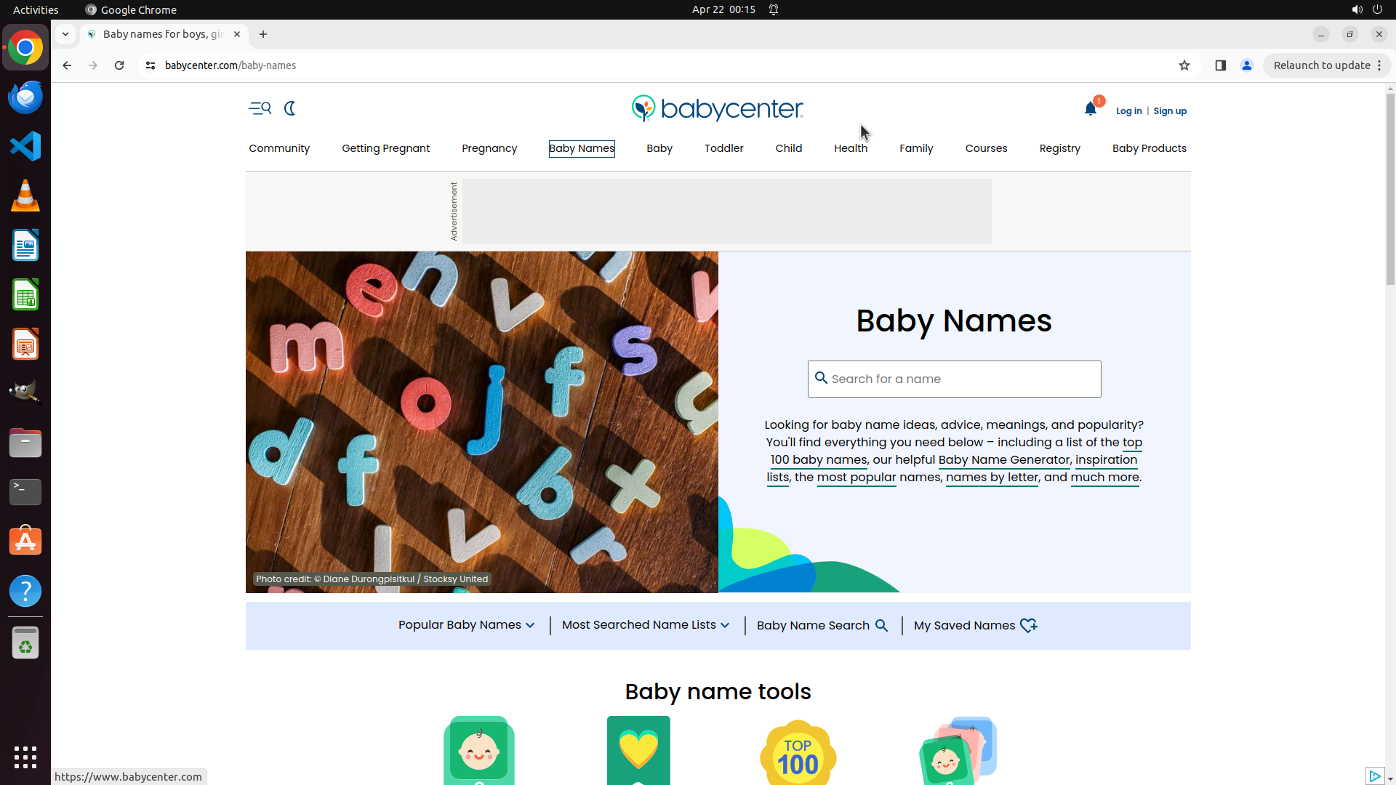Bookmark this page with star icon
The height and width of the screenshot is (785, 1396).
(1184, 65)
